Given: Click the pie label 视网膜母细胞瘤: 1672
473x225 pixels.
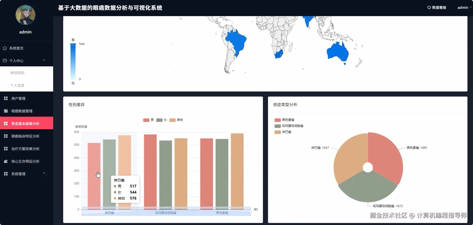Looking at the screenshot, I should coord(388,206).
